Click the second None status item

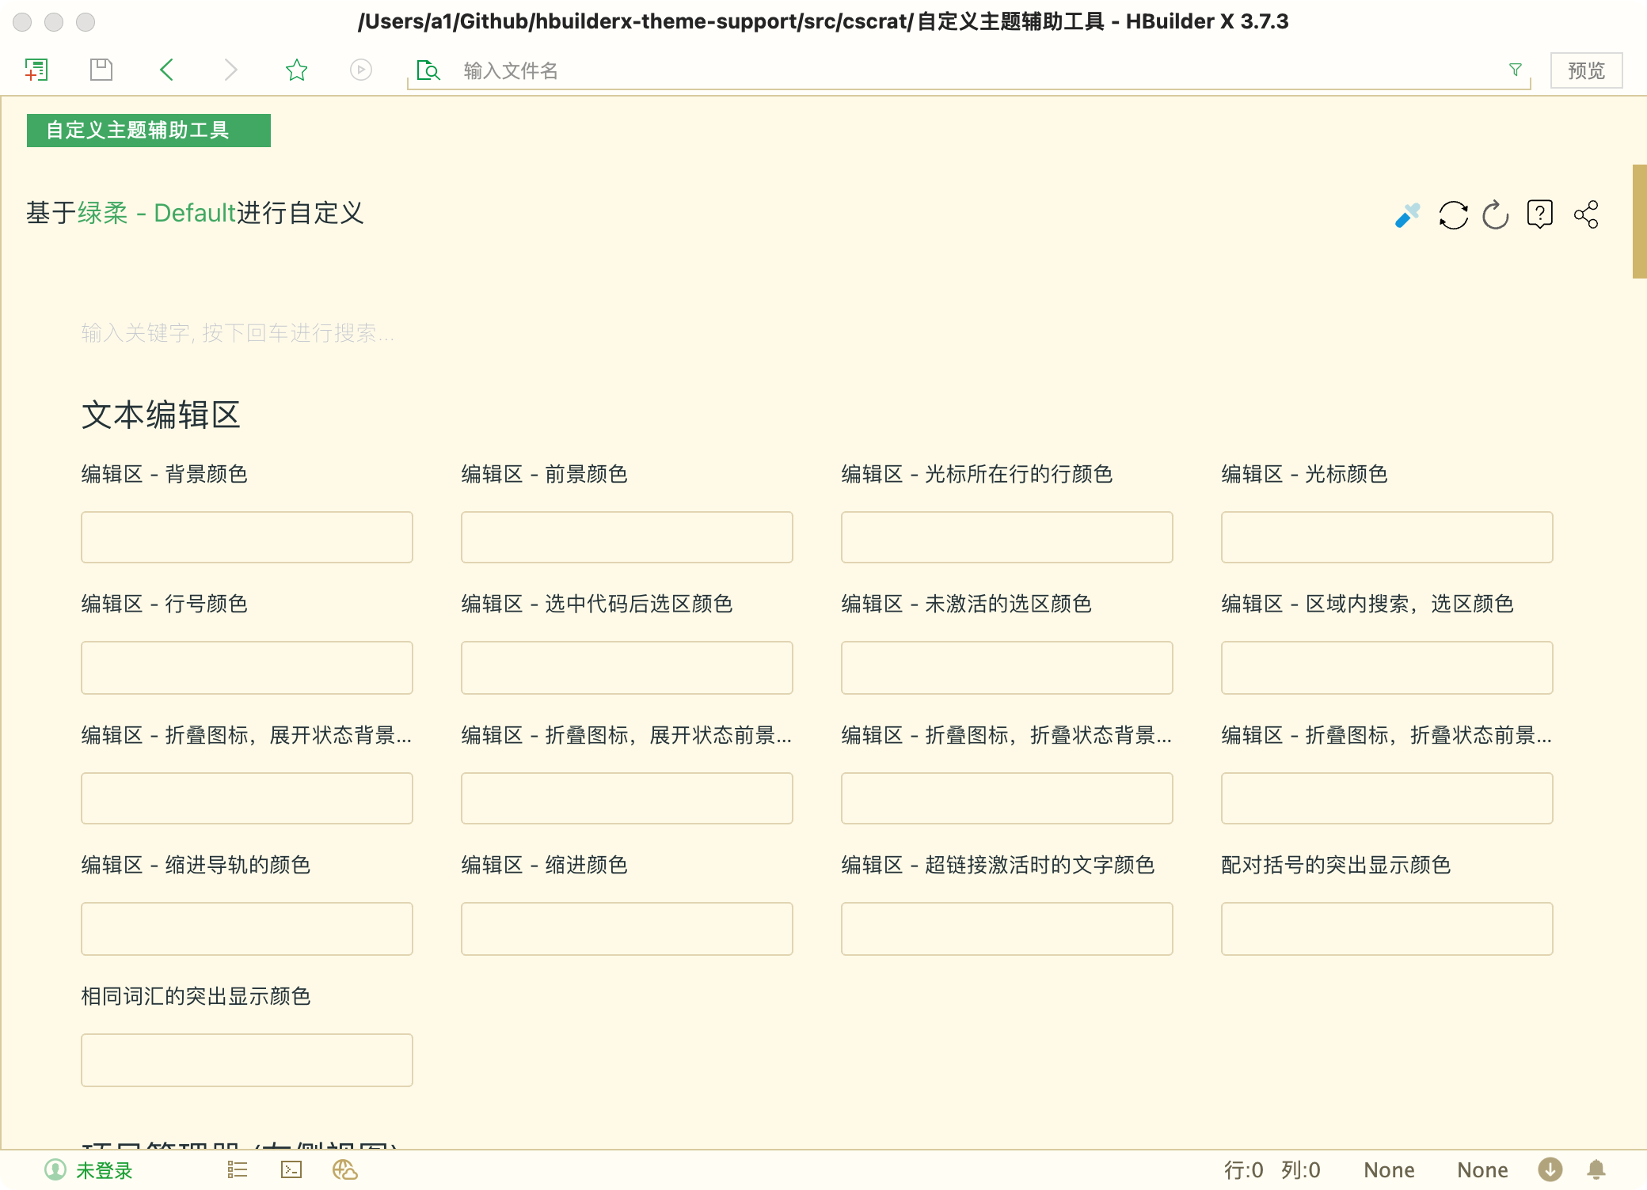(x=1482, y=1170)
